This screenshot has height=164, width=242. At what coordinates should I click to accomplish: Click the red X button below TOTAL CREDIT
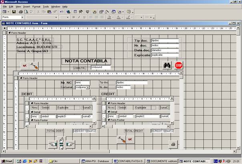pyautogui.click(x=130, y=140)
